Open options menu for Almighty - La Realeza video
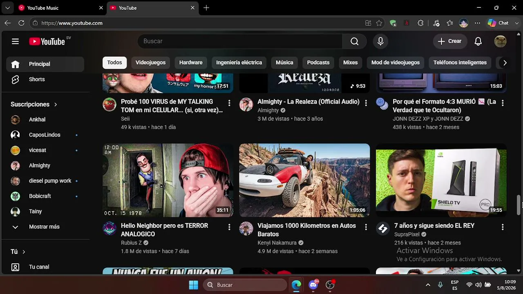Image resolution: width=523 pixels, height=294 pixels. pos(366,103)
